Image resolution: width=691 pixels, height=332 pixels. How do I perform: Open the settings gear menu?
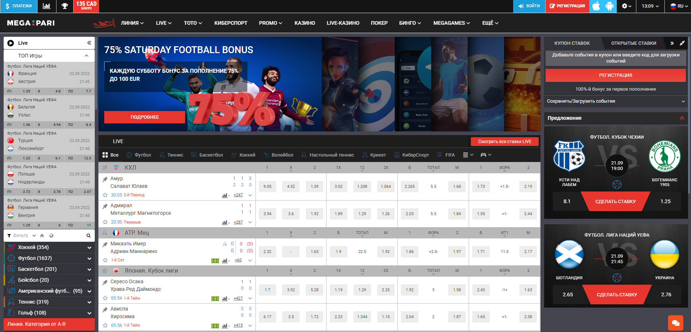click(626, 6)
